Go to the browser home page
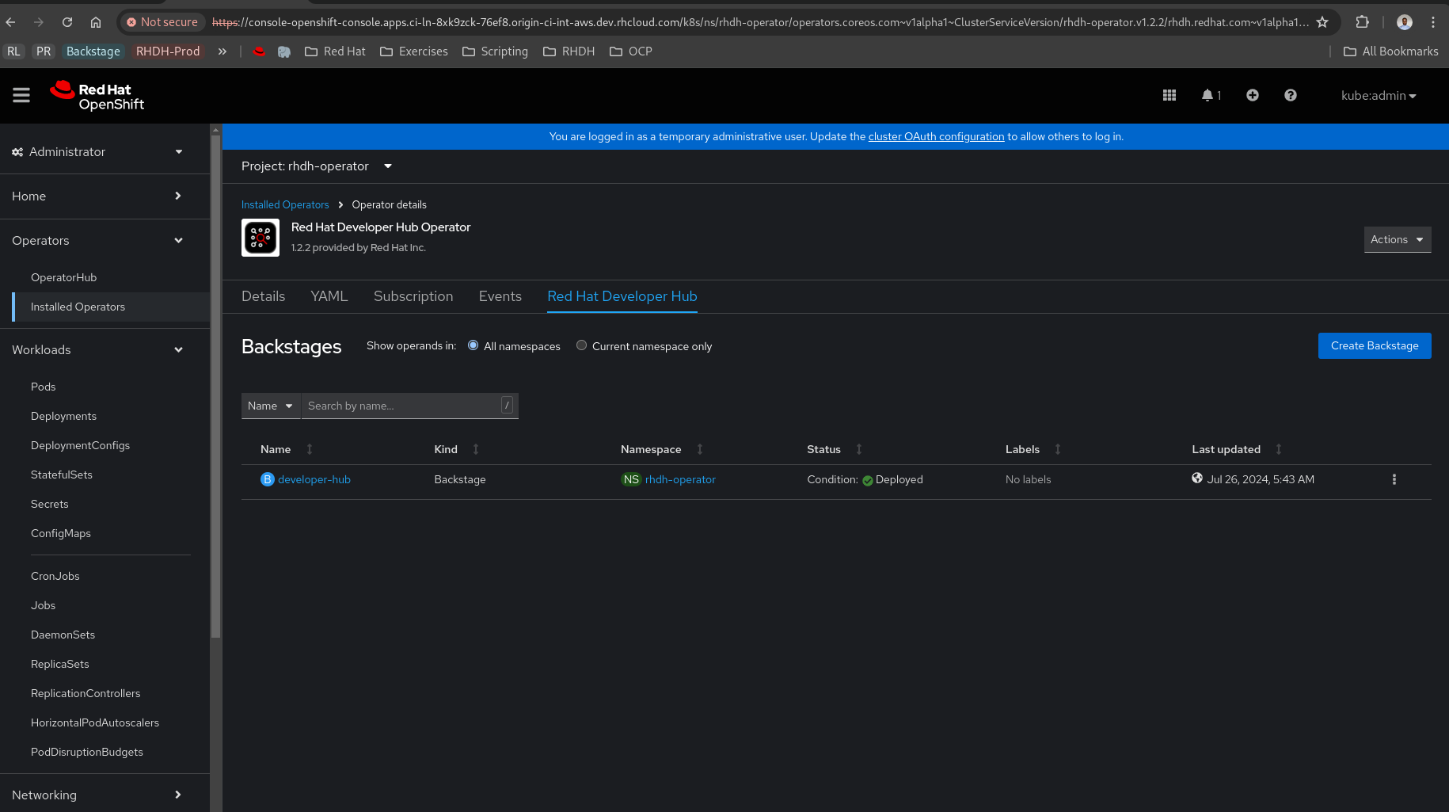The image size is (1449, 812). coord(96,22)
